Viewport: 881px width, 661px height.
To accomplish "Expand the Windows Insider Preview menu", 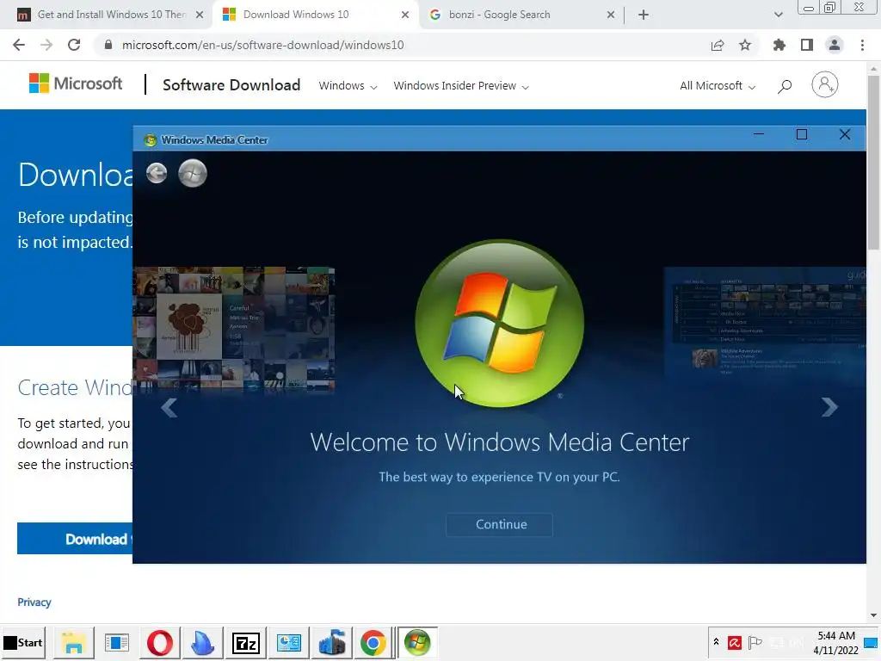I will pos(461,86).
